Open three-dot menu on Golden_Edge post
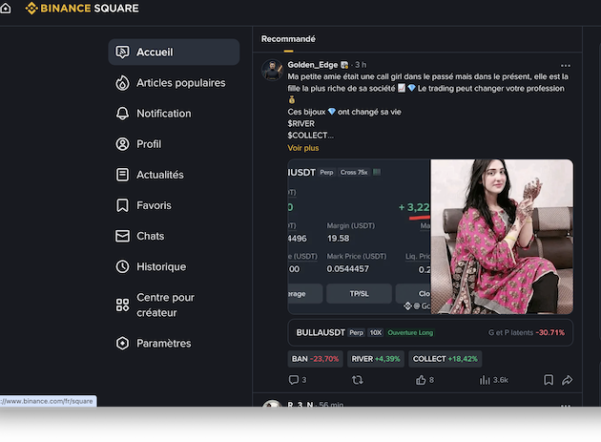Image resolution: width=601 pixels, height=442 pixels. point(566,65)
